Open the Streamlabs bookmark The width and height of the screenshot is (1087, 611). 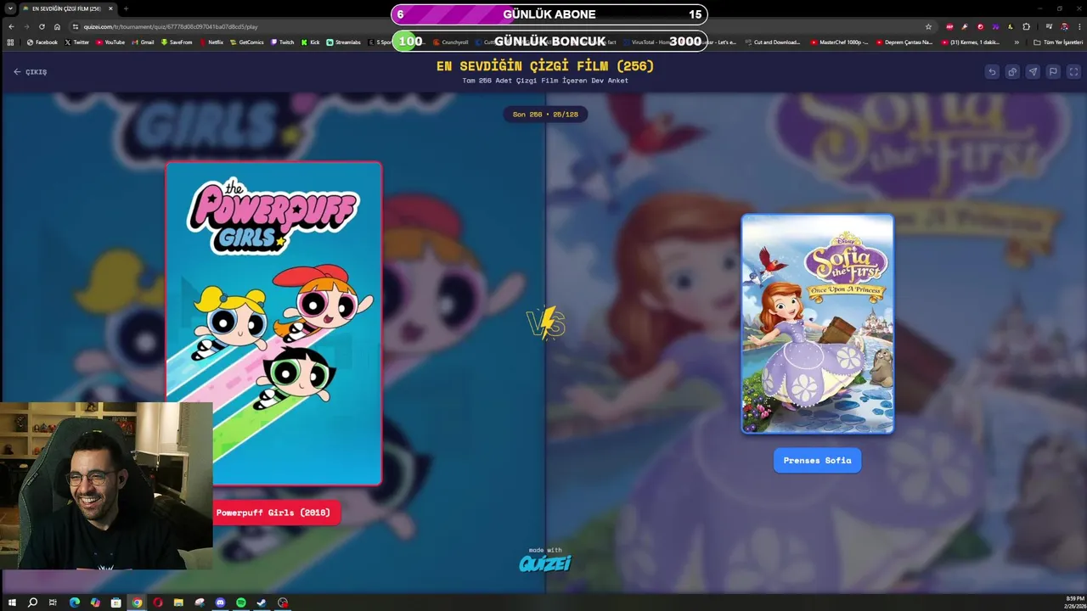(x=344, y=42)
